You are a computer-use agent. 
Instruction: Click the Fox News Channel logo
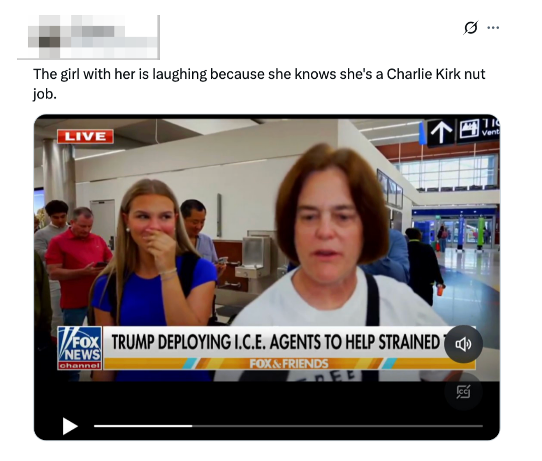tap(80, 348)
